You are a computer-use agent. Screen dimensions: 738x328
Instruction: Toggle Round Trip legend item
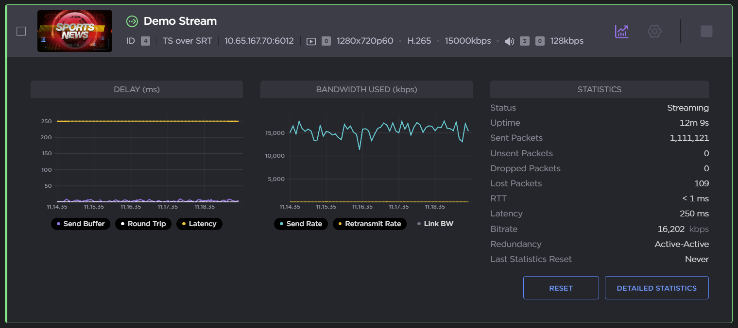[x=143, y=224]
